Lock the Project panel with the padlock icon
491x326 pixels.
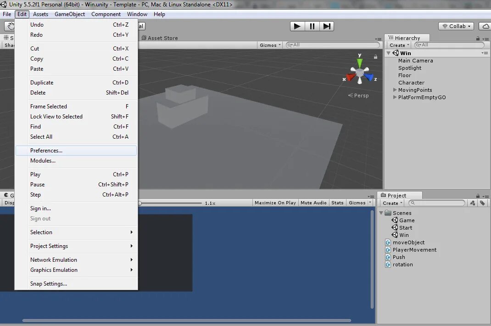click(x=478, y=196)
